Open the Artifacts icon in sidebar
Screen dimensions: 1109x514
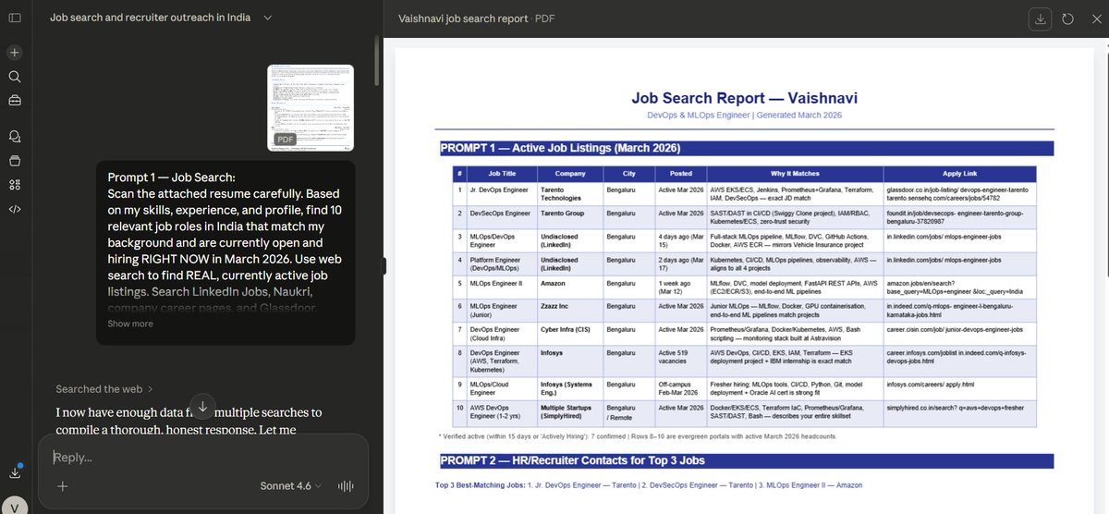tap(14, 160)
